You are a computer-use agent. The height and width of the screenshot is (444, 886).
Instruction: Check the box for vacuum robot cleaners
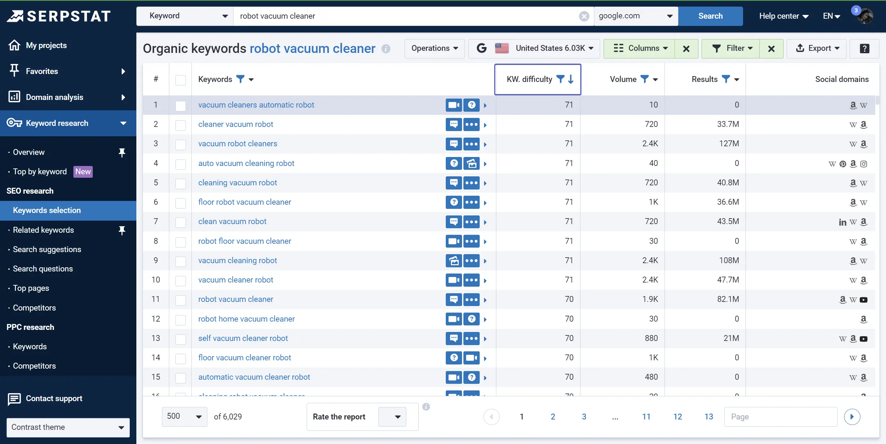tap(181, 144)
